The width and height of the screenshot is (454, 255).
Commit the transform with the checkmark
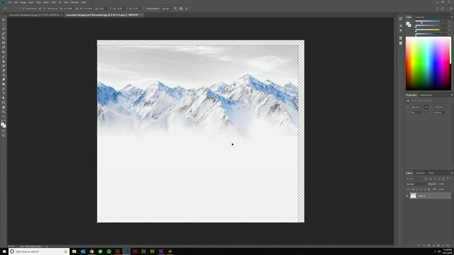coord(187,8)
